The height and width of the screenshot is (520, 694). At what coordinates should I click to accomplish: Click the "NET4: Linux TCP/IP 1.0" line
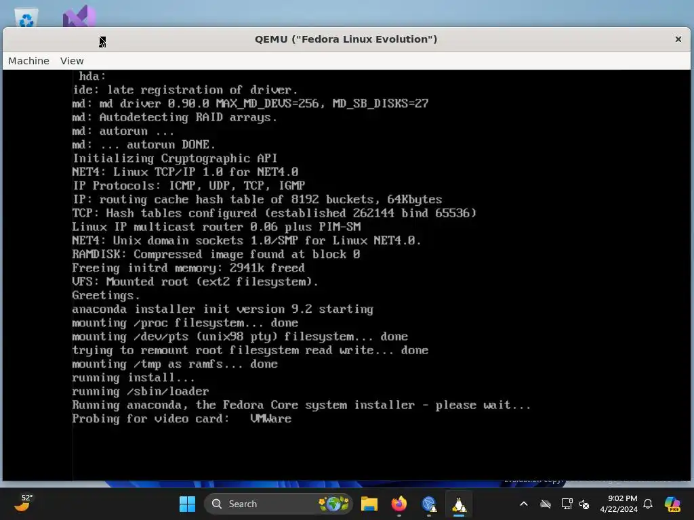tap(185, 172)
